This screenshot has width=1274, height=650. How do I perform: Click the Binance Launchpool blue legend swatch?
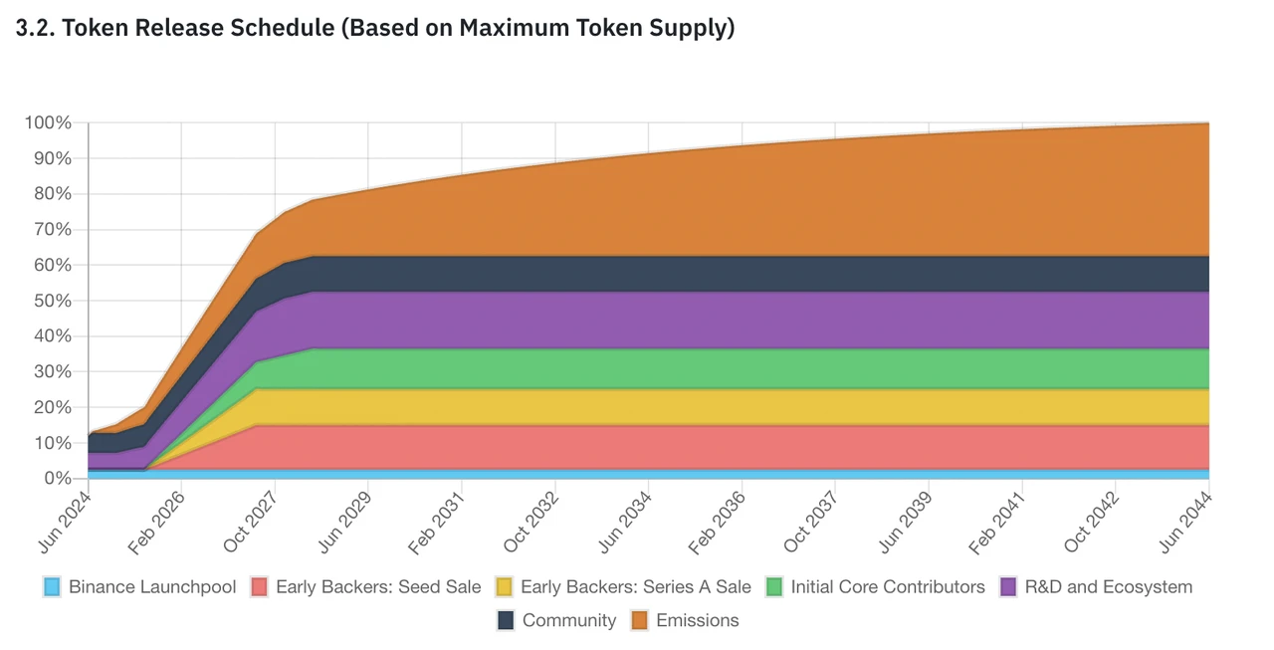[53, 587]
